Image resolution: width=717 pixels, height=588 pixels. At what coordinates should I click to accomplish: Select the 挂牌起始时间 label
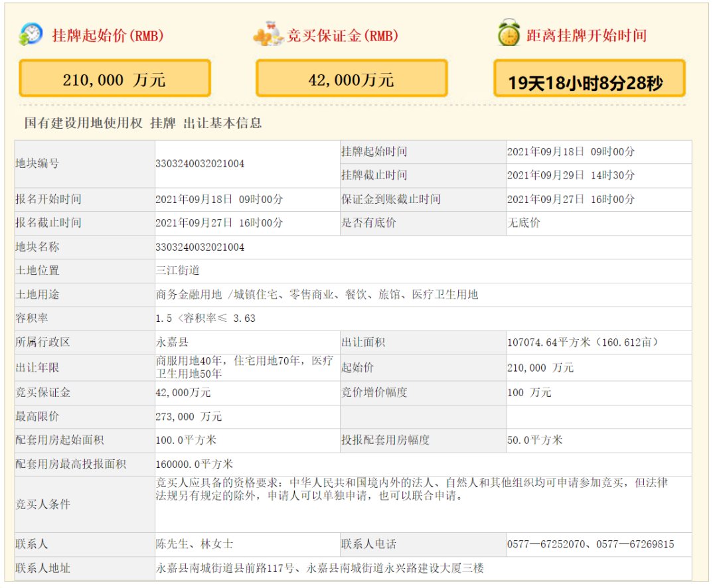(374, 152)
